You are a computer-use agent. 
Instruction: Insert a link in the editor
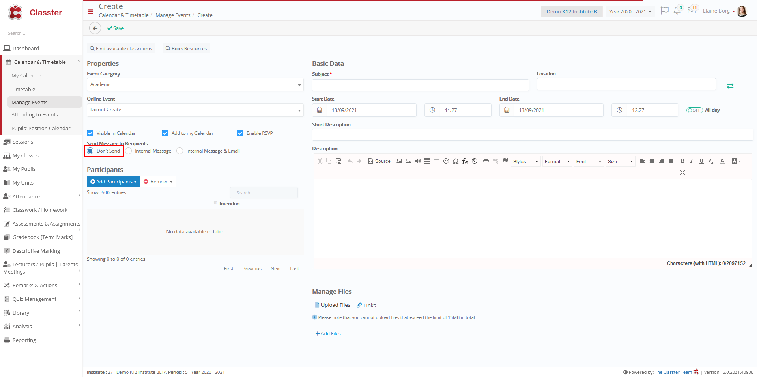pyautogui.click(x=486, y=161)
